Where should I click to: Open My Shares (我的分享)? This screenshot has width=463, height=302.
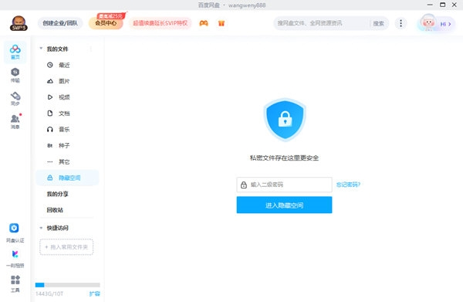coord(58,194)
